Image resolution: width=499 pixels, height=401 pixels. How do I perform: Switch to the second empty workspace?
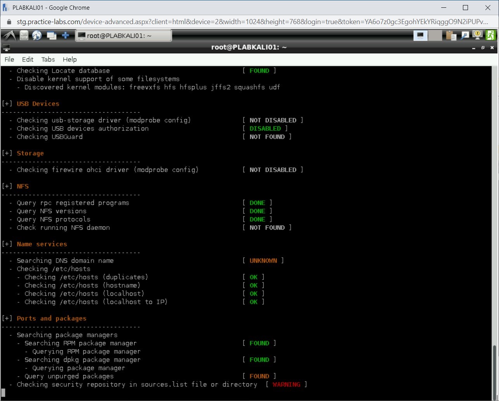pos(435,36)
